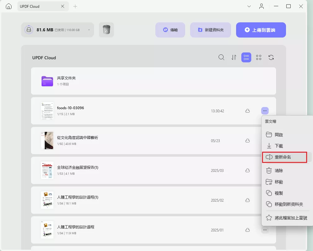Select 全球经济金融展望报告(1) file name
This screenshot has height=251, width=313.
(x=78, y=167)
